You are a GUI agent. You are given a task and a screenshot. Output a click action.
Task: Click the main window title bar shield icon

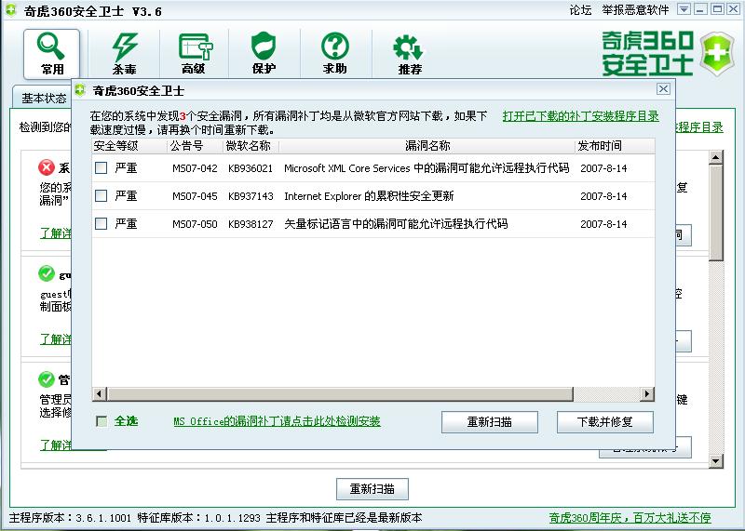(x=10, y=10)
